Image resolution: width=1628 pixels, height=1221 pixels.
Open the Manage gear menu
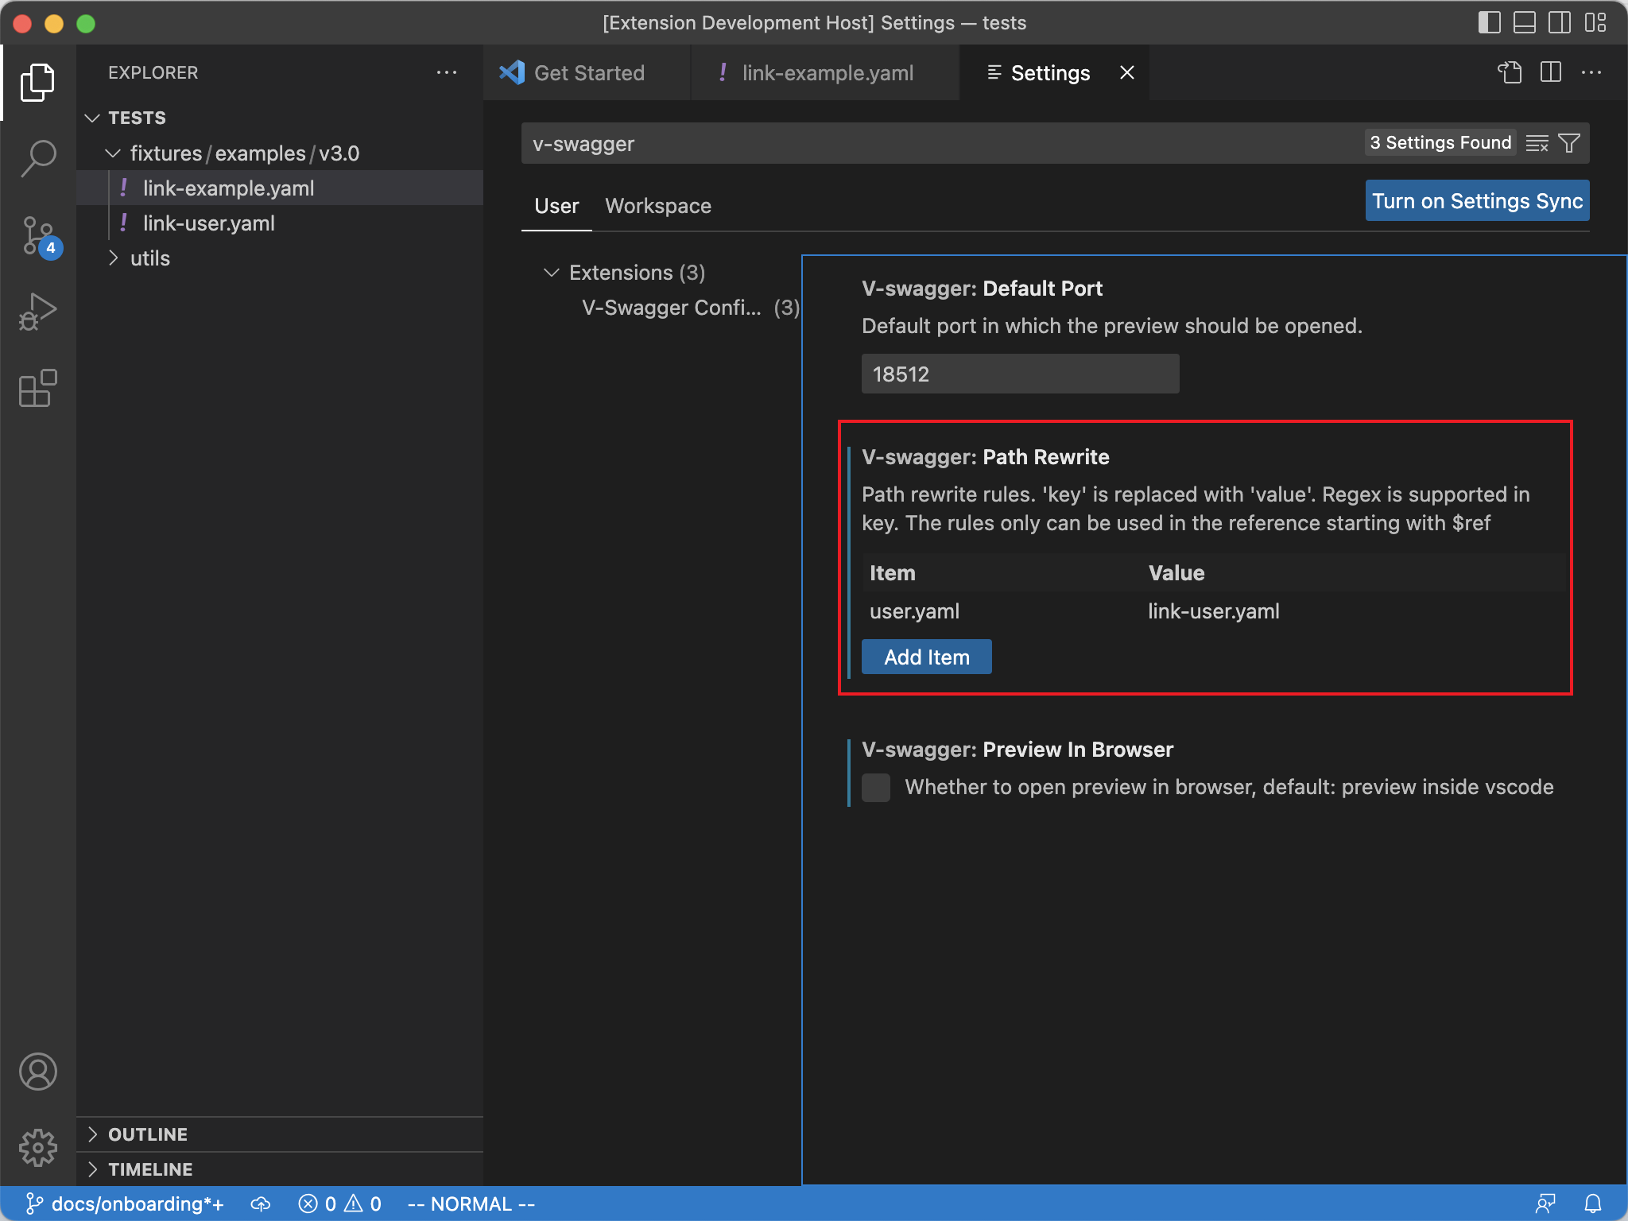tap(37, 1148)
